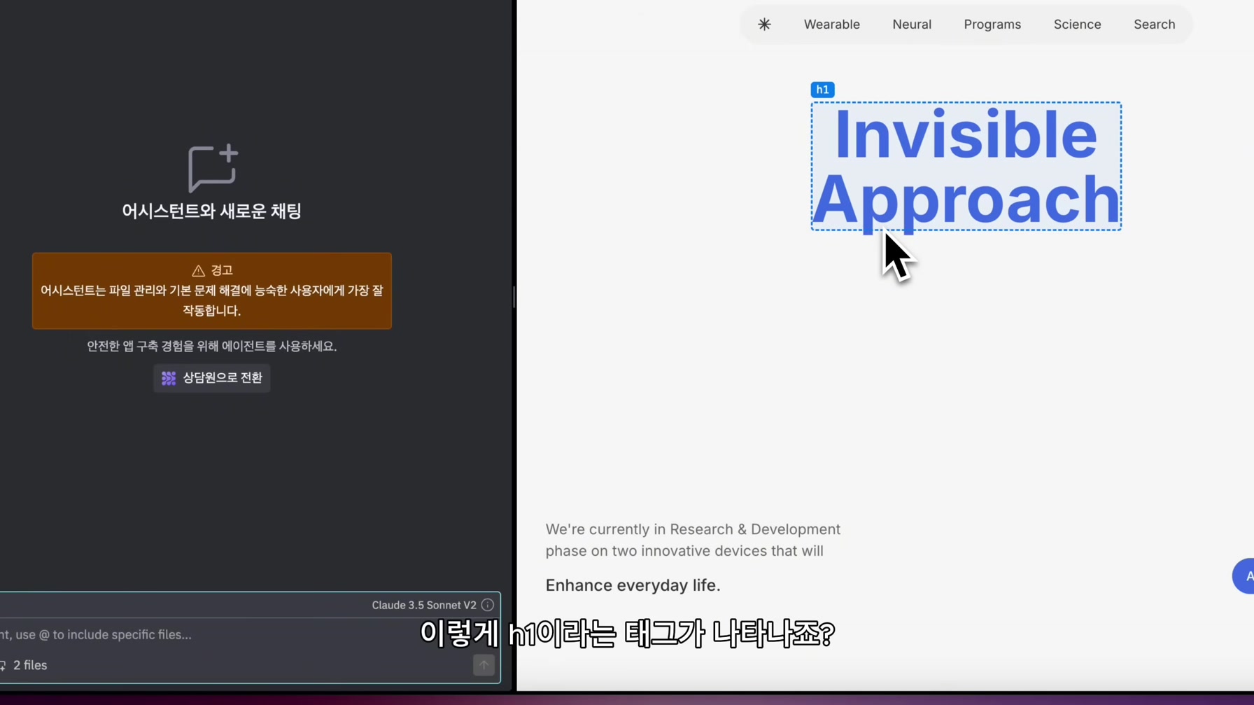Focus the chat prompt input field

click(248, 635)
